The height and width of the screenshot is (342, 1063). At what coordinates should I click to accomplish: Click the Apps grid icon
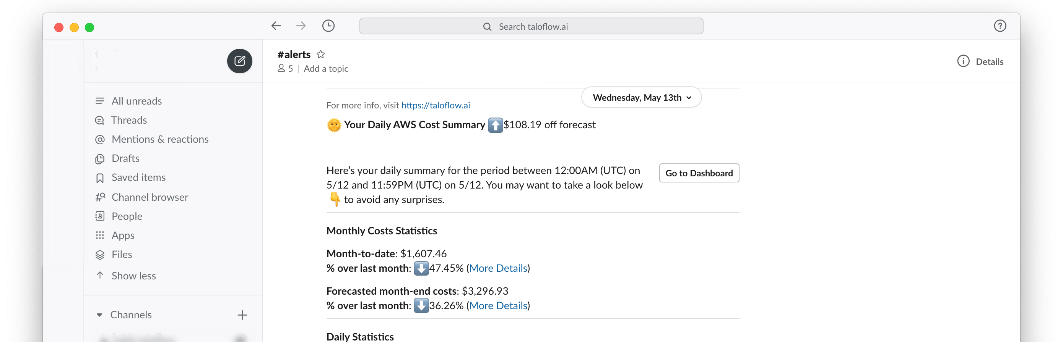click(99, 235)
